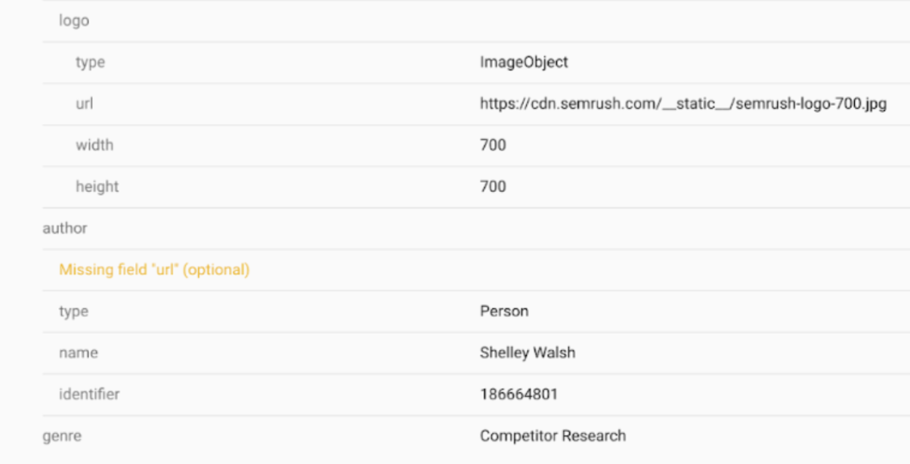
Task: Click the identifier value 186664801
Action: tap(518, 394)
